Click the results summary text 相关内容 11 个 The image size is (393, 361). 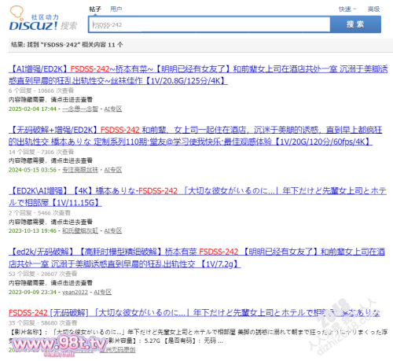[x=102, y=45]
